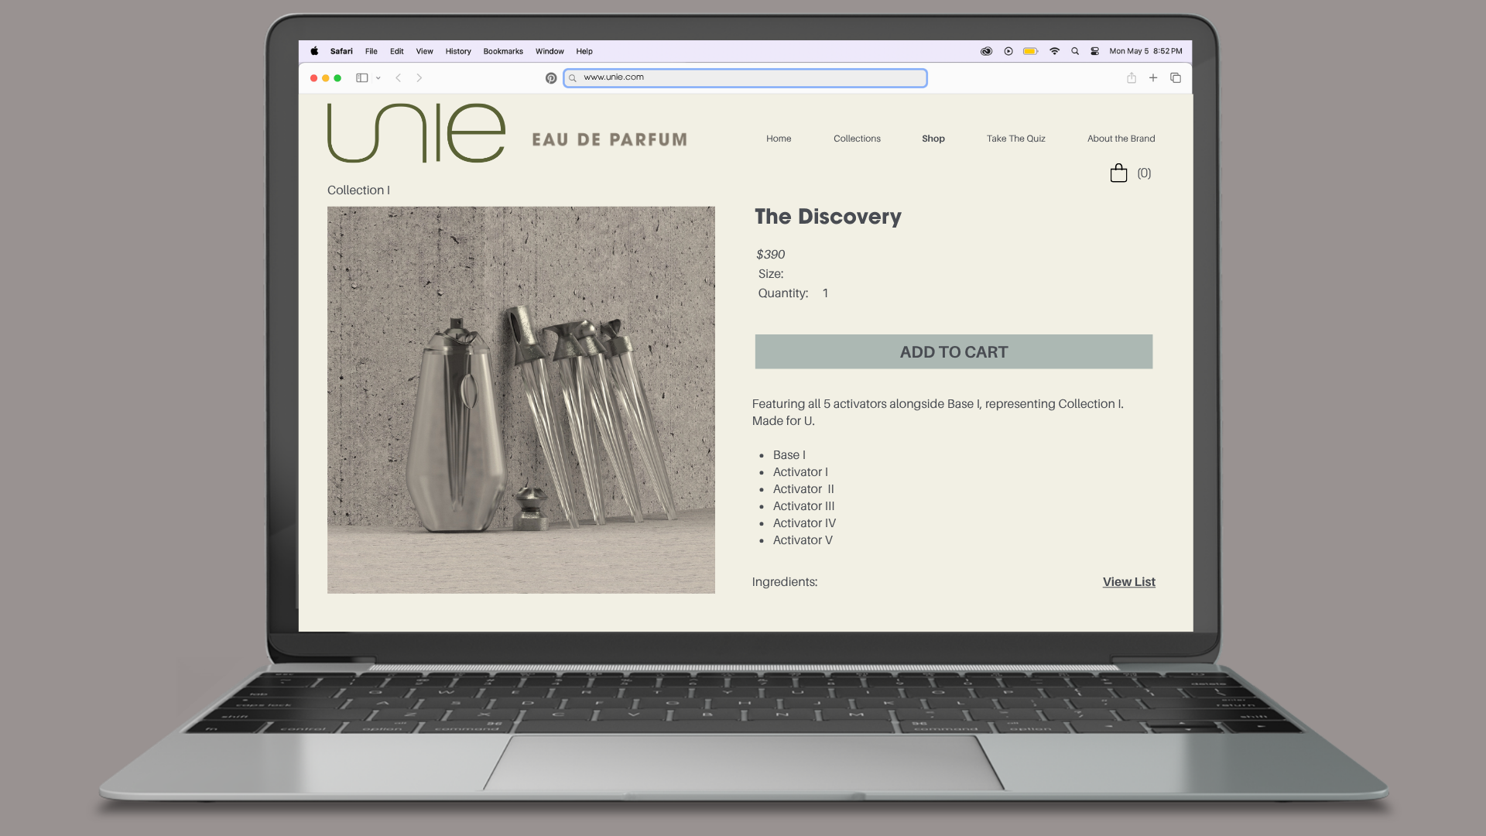Open the Wi-Fi status menu

pos(1054,51)
